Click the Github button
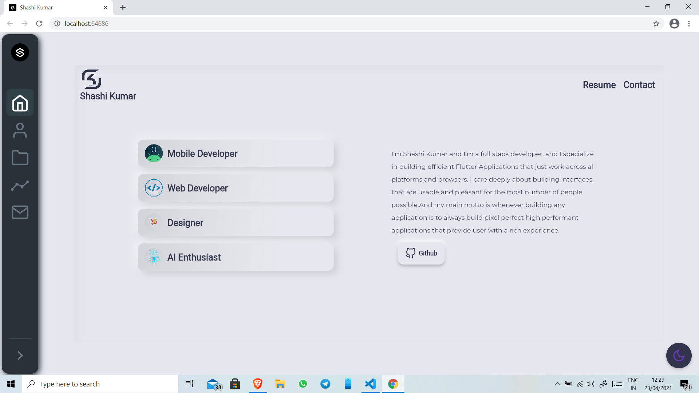The height and width of the screenshot is (393, 699). (x=421, y=253)
